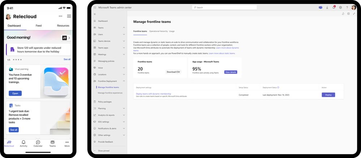Viewport: 361px width, 158px height.
Task: Switch to the Usage tab
Action: 172,31
